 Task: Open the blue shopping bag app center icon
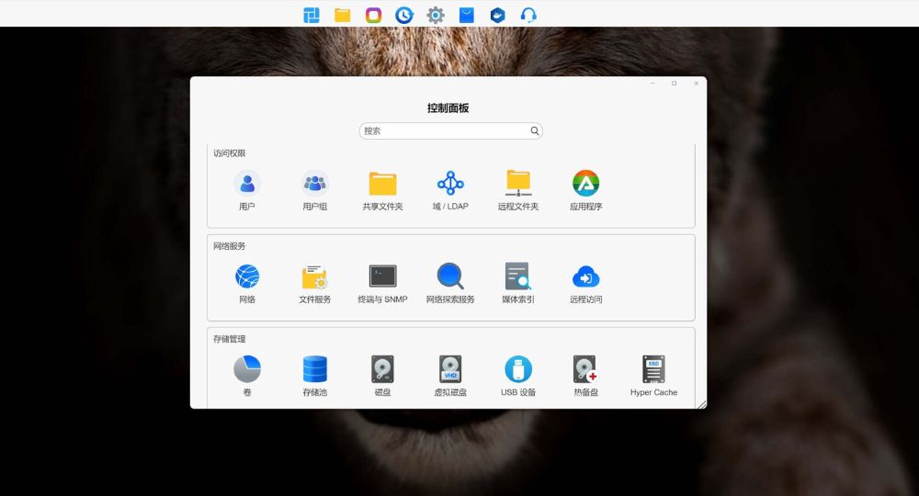(x=467, y=15)
